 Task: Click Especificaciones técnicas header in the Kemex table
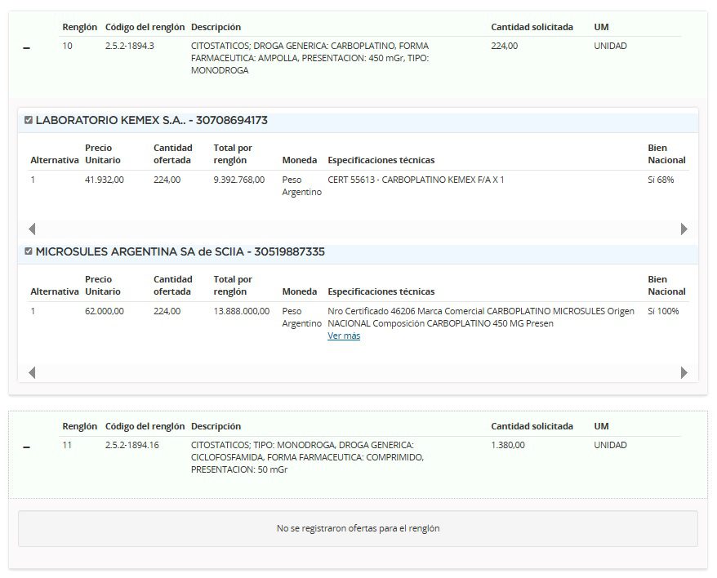(381, 160)
